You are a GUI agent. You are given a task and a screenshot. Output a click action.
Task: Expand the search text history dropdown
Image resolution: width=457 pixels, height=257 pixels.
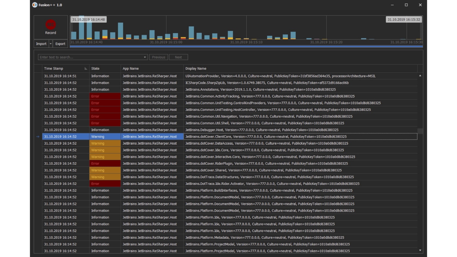tap(145, 57)
